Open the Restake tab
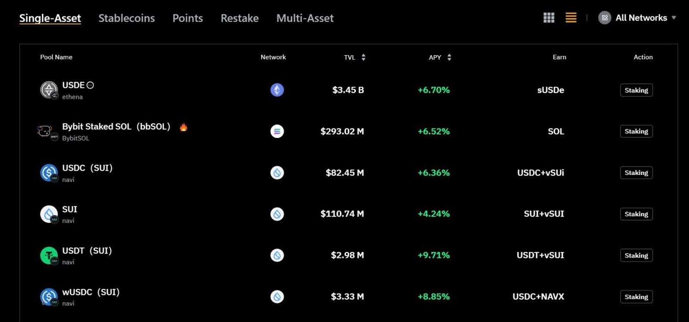The width and height of the screenshot is (689, 322). coord(240,18)
